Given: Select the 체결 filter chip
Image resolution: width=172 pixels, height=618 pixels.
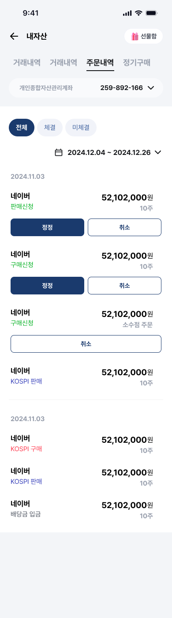Looking at the screenshot, I should (50, 128).
